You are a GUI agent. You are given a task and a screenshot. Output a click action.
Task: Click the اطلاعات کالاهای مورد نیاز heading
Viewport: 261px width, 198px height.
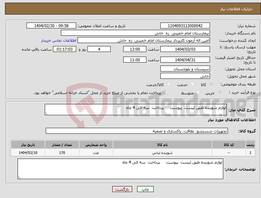click(x=232, y=120)
